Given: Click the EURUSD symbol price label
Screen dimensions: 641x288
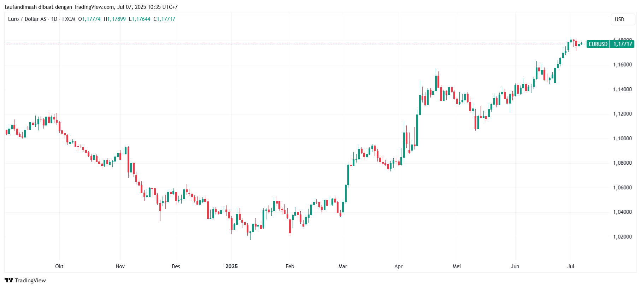Looking at the screenshot, I should pyautogui.click(x=598, y=44).
